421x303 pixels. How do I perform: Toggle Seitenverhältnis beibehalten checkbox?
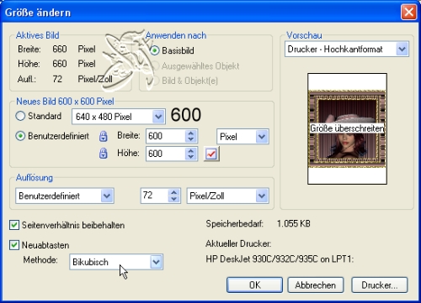click(x=14, y=225)
